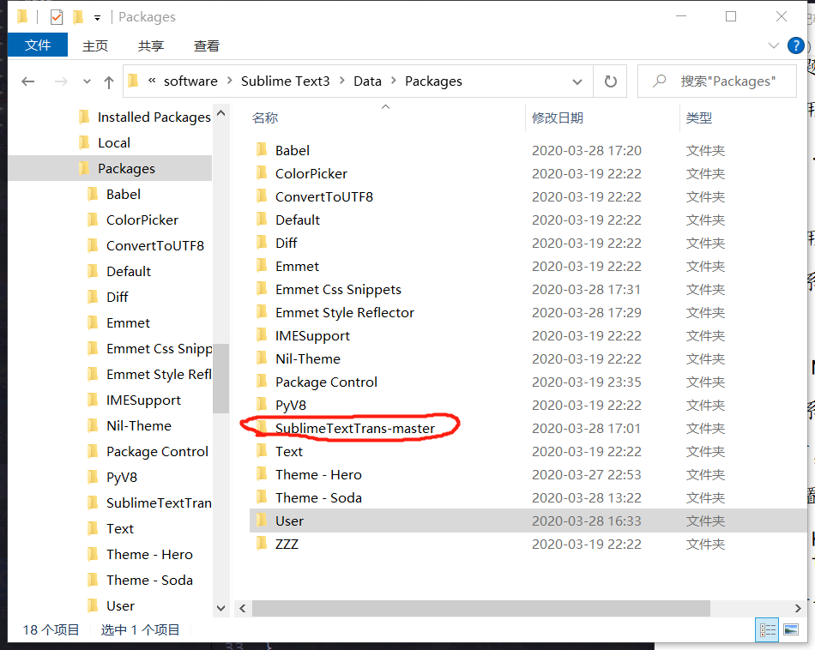Select Packages in navigation tree
815x650 pixels.
(x=126, y=168)
